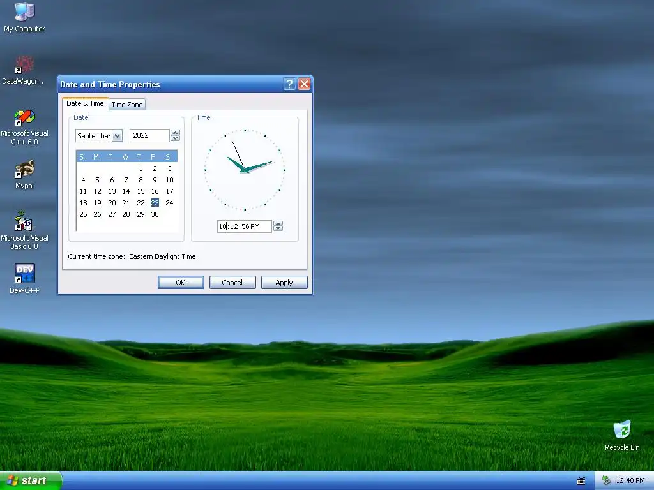This screenshot has width=654, height=490.
Task: Select day 30 in the calendar
Action: tap(155, 214)
